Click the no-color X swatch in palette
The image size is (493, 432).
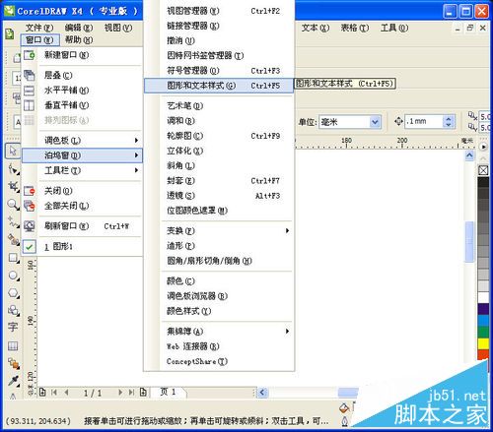point(483,170)
